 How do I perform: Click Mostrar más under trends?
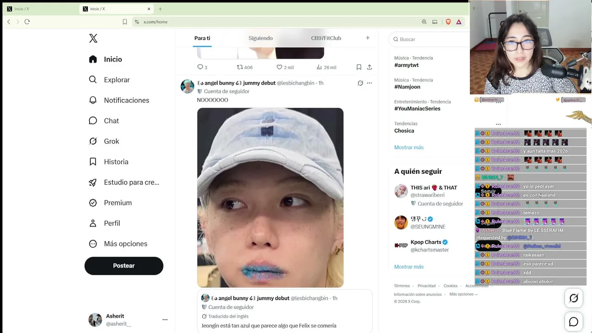point(409,148)
